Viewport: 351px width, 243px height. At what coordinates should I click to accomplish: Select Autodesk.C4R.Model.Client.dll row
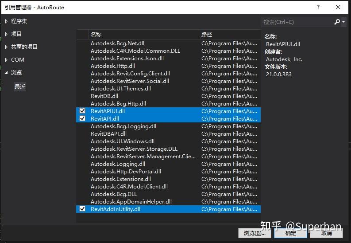click(168, 187)
